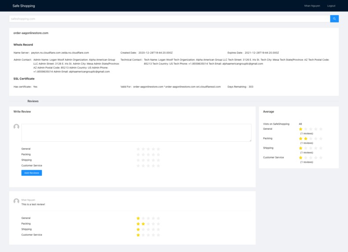Set third star for General in Write Review
348x252 pixels.
click(148, 149)
